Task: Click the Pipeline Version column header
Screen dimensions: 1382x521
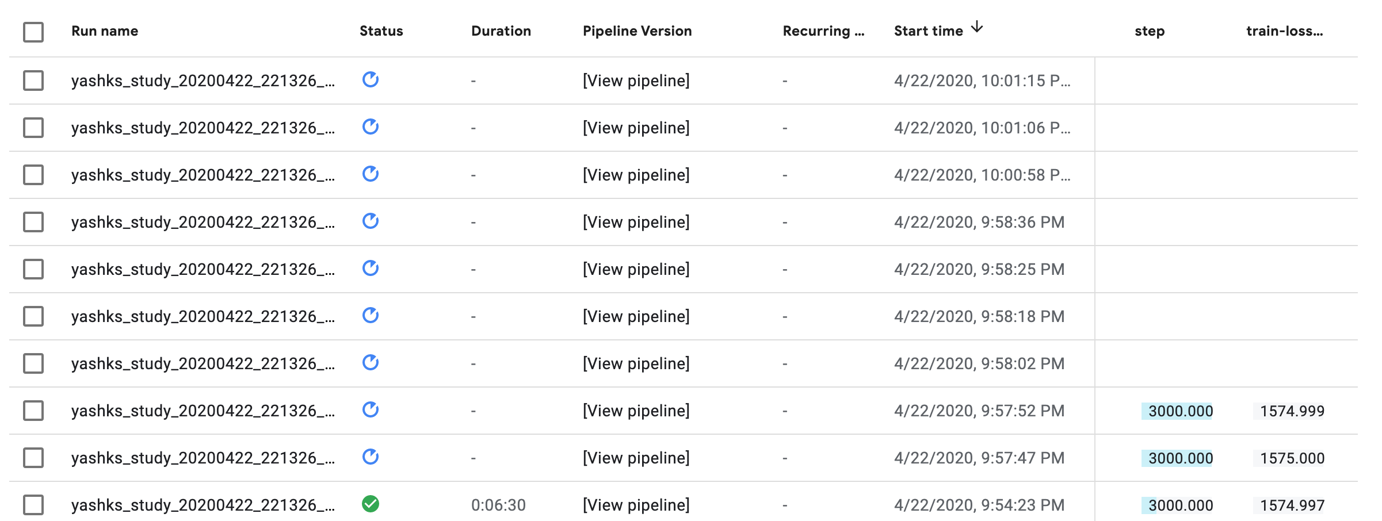Action: click(637, 31)
